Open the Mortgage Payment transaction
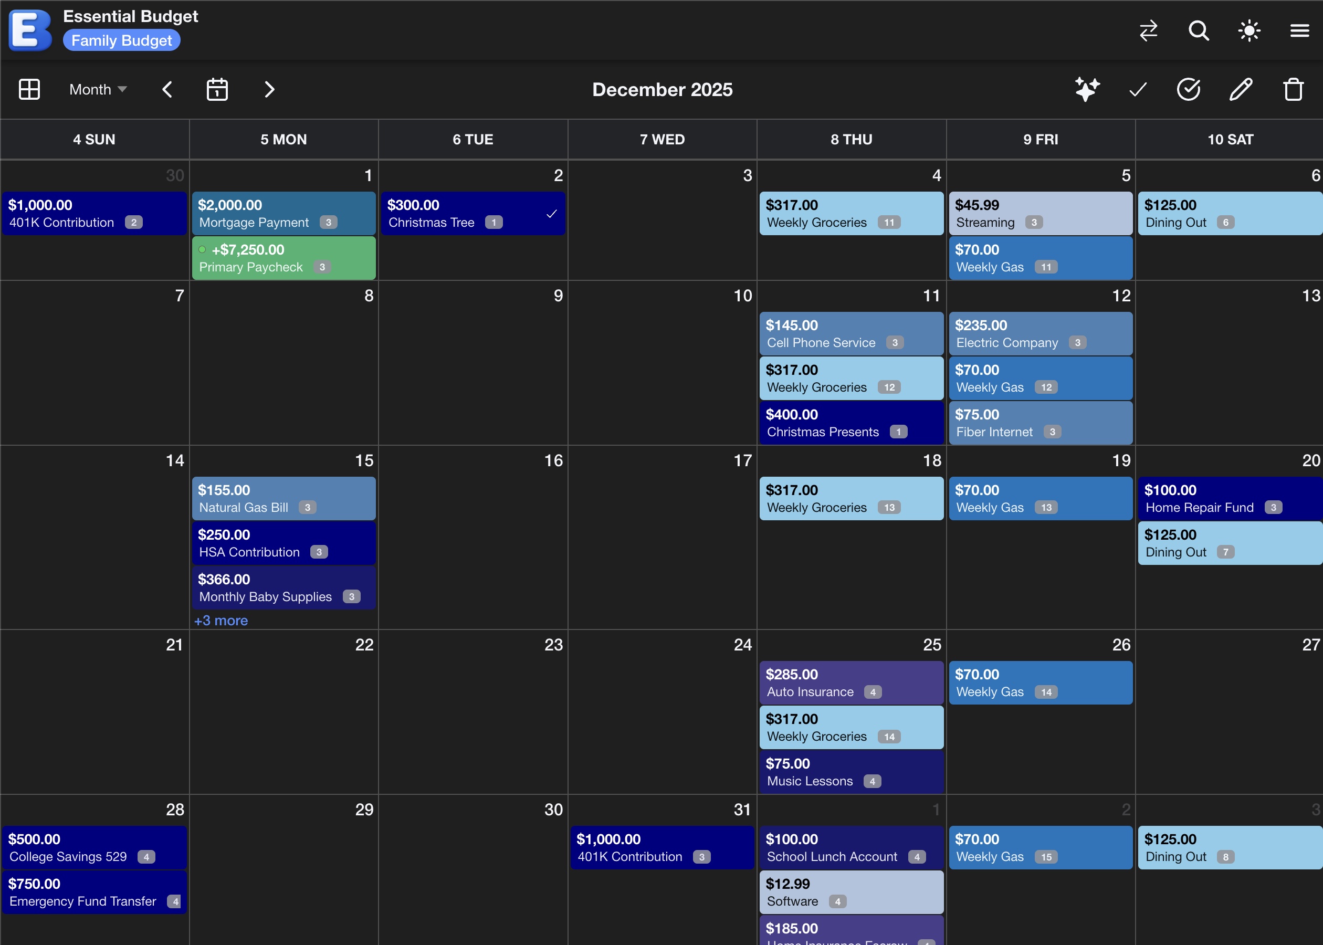Image resolution: width=1323 pixels, height=945 pixels. 283,214
